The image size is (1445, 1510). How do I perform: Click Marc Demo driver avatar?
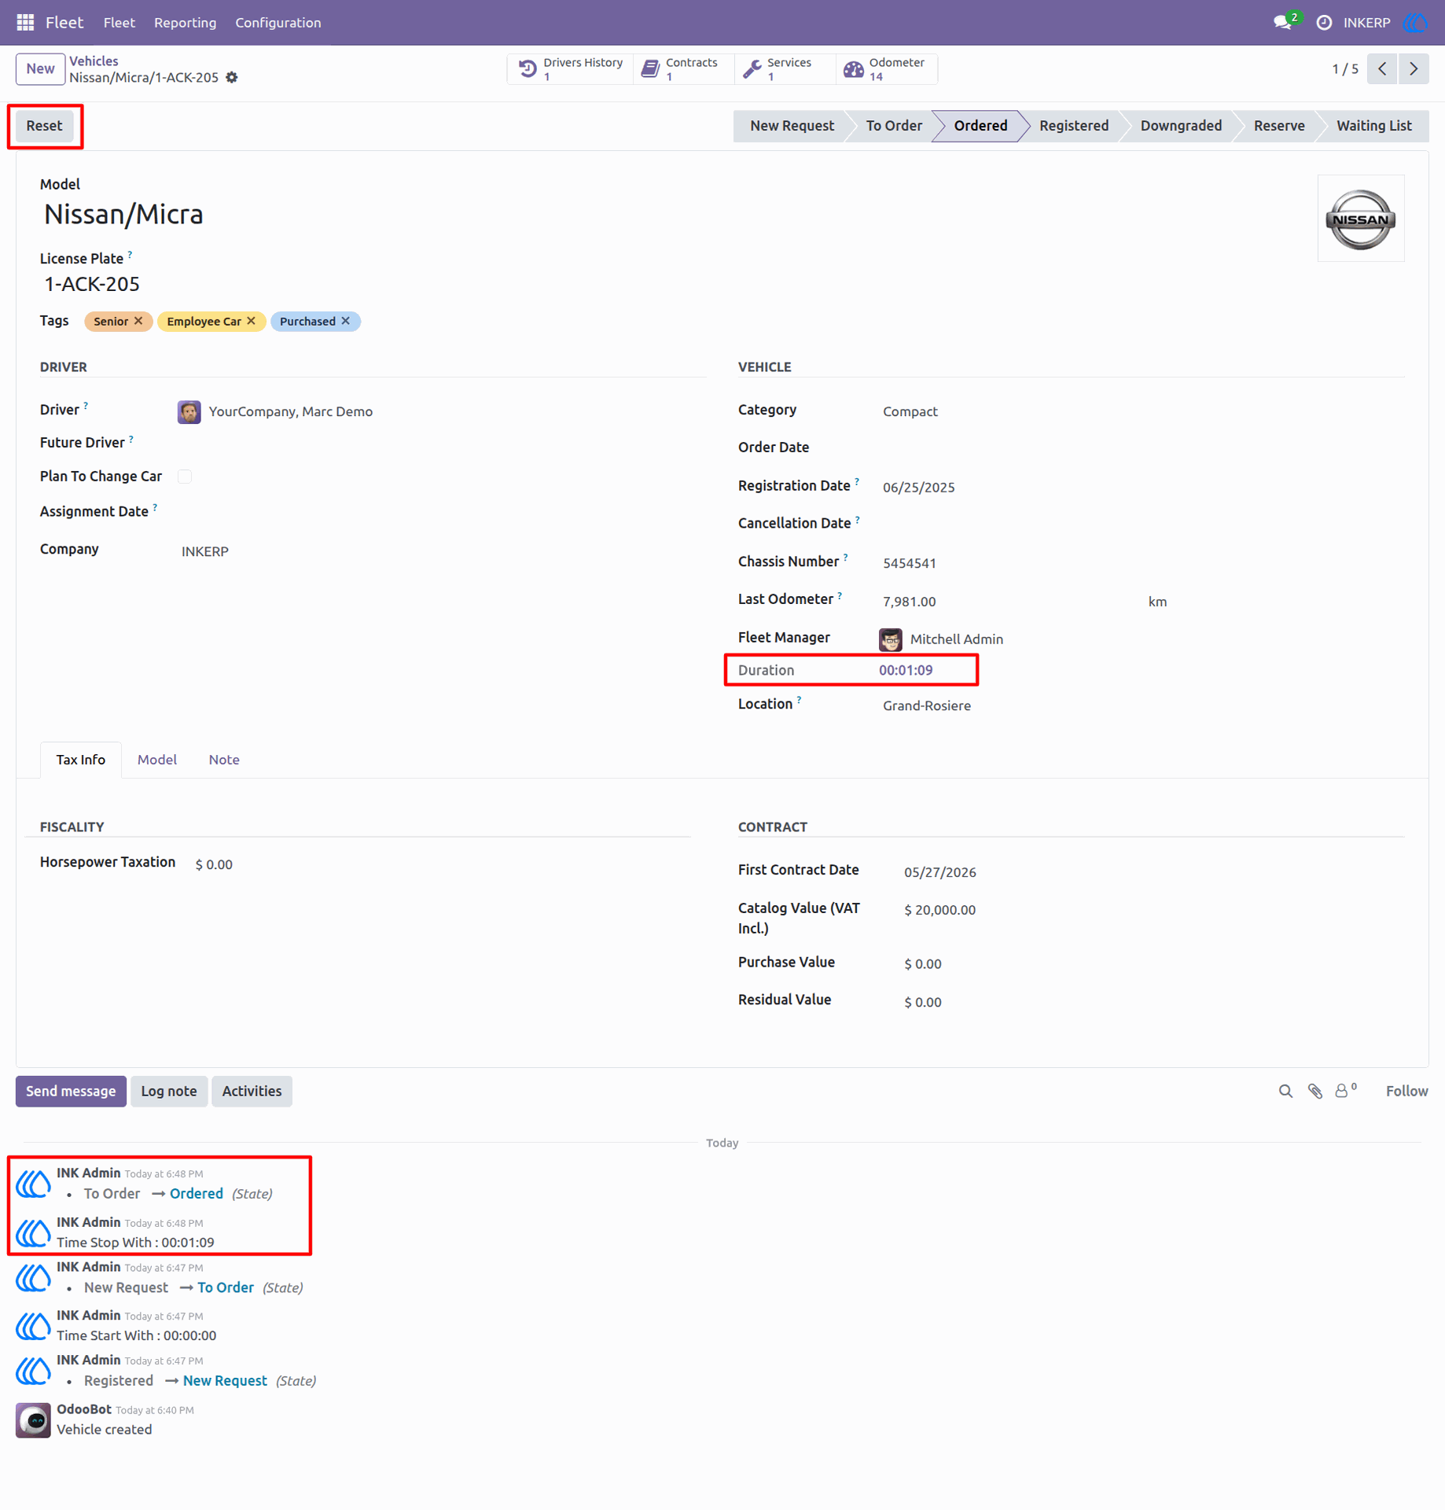[x=189, y=411]
